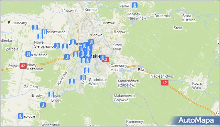Select the building marker below Pomorzany

[x=35, y=27]
